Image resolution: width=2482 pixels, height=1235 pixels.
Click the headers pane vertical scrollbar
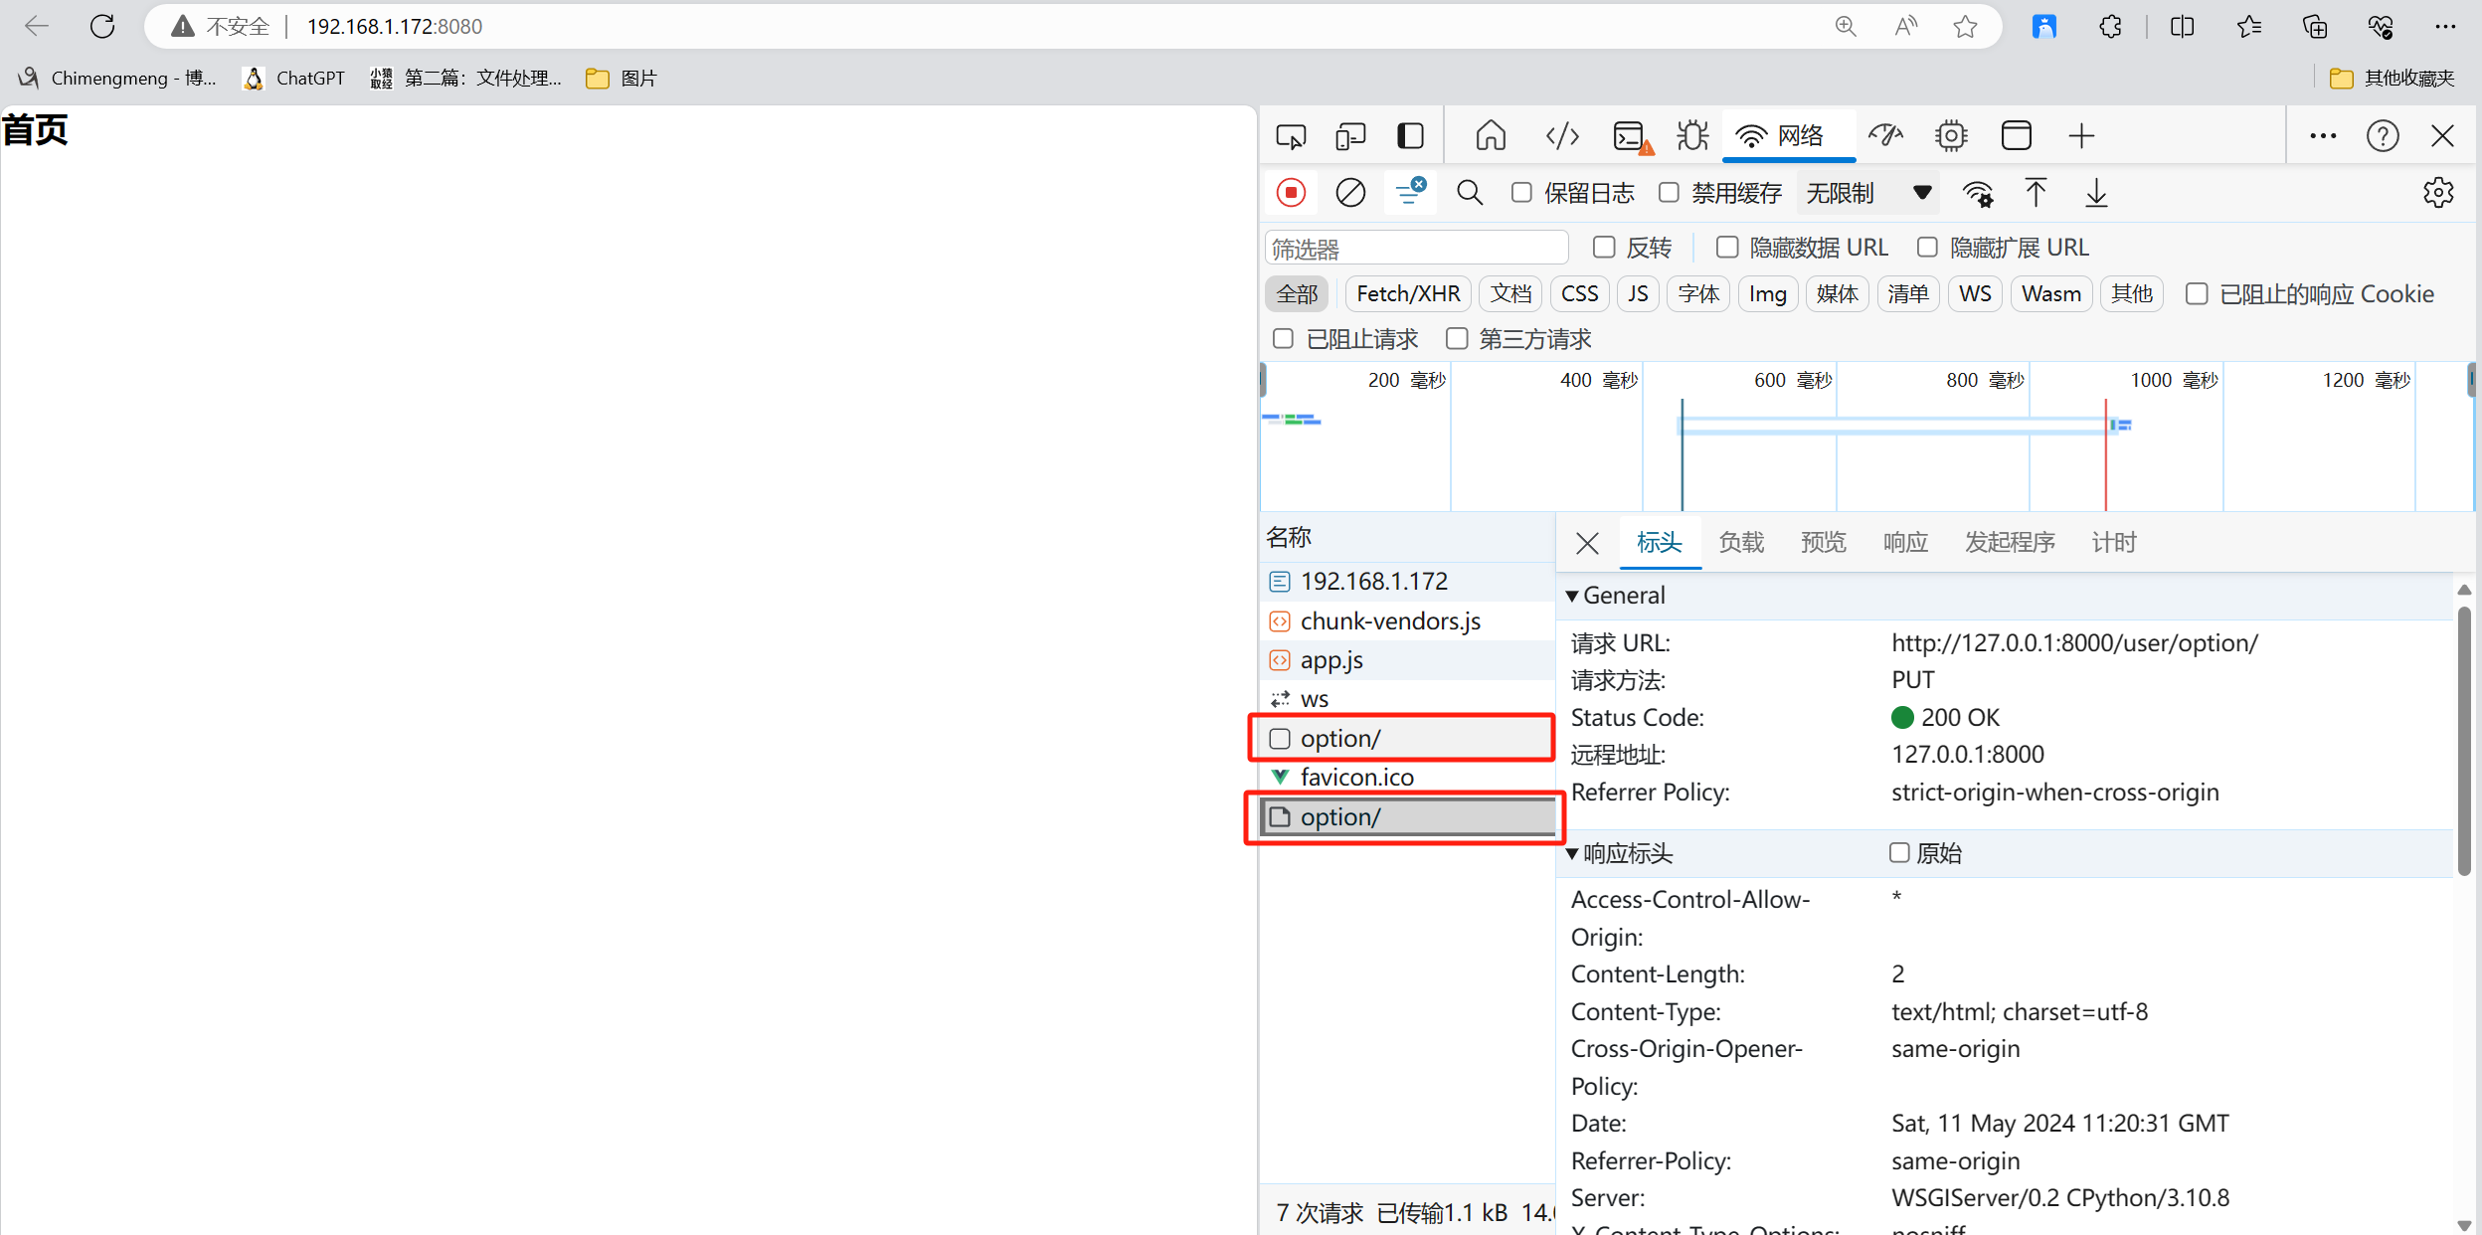[2463, 741]
